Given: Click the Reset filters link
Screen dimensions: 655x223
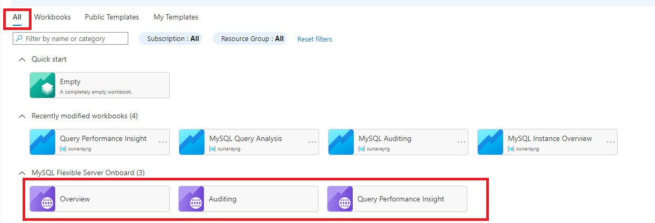Looking at the screenshot, I should 314,39.
